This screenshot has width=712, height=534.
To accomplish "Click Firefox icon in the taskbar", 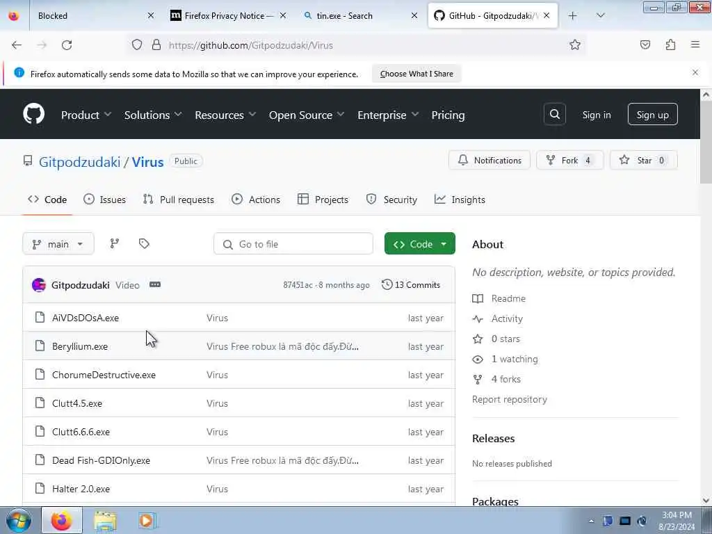I will tap(62, 521).
